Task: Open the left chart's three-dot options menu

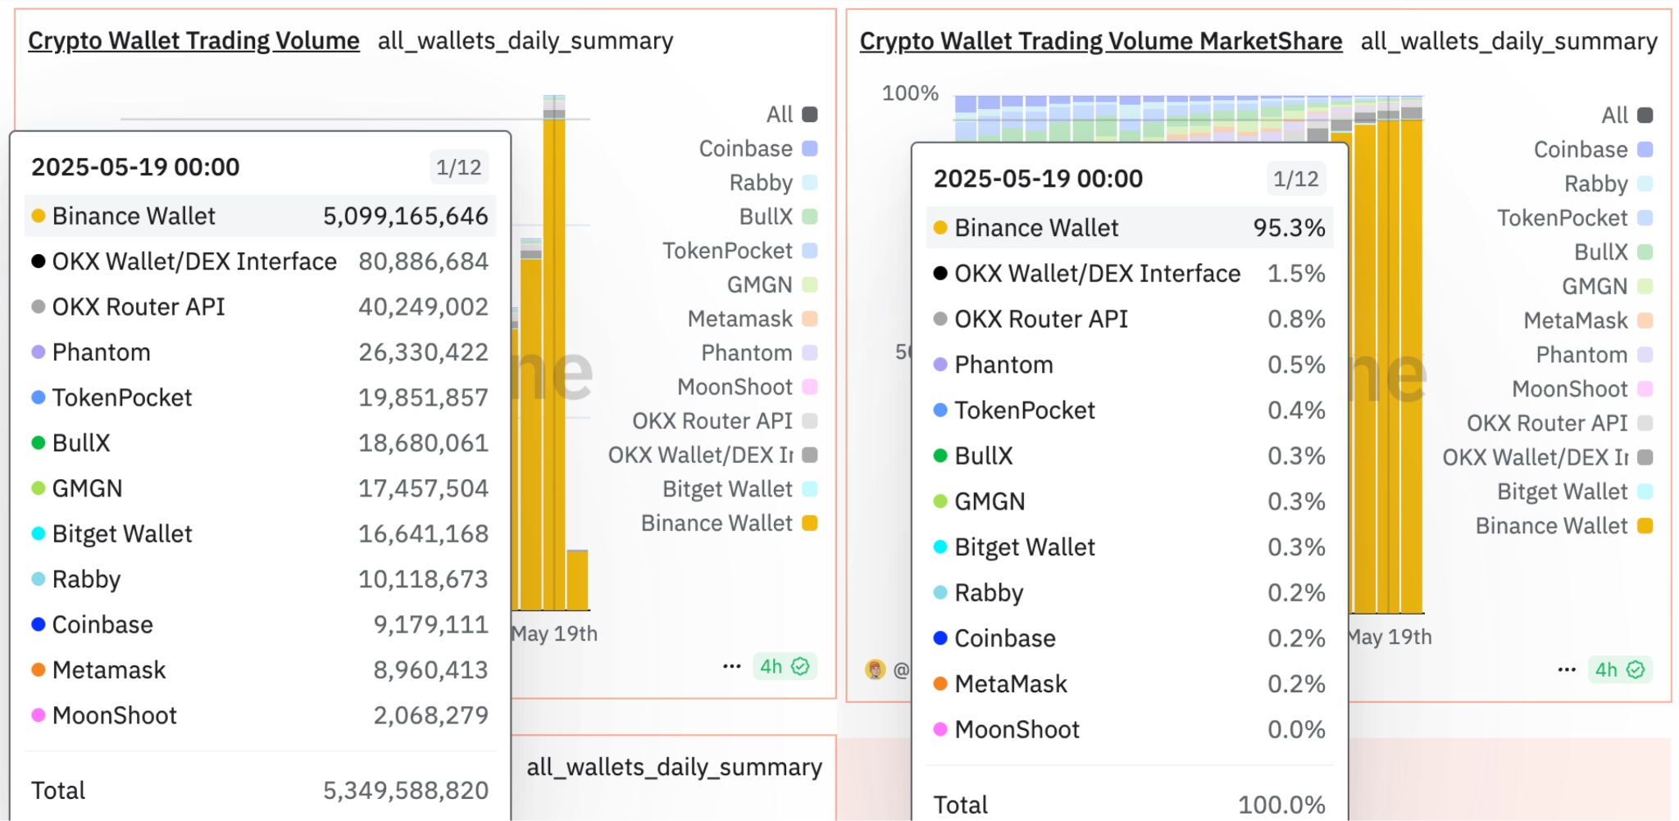Action: click(x=731, y=666)
